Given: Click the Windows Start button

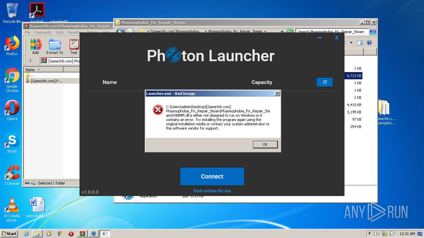Looking at the screenshot, I should pos(9,233).
